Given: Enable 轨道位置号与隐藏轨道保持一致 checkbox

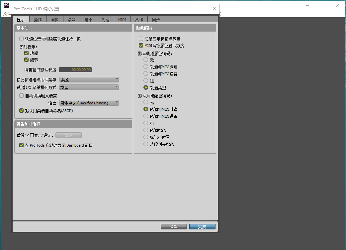Looking at the screenshot, I should click(x=22, y=39).
